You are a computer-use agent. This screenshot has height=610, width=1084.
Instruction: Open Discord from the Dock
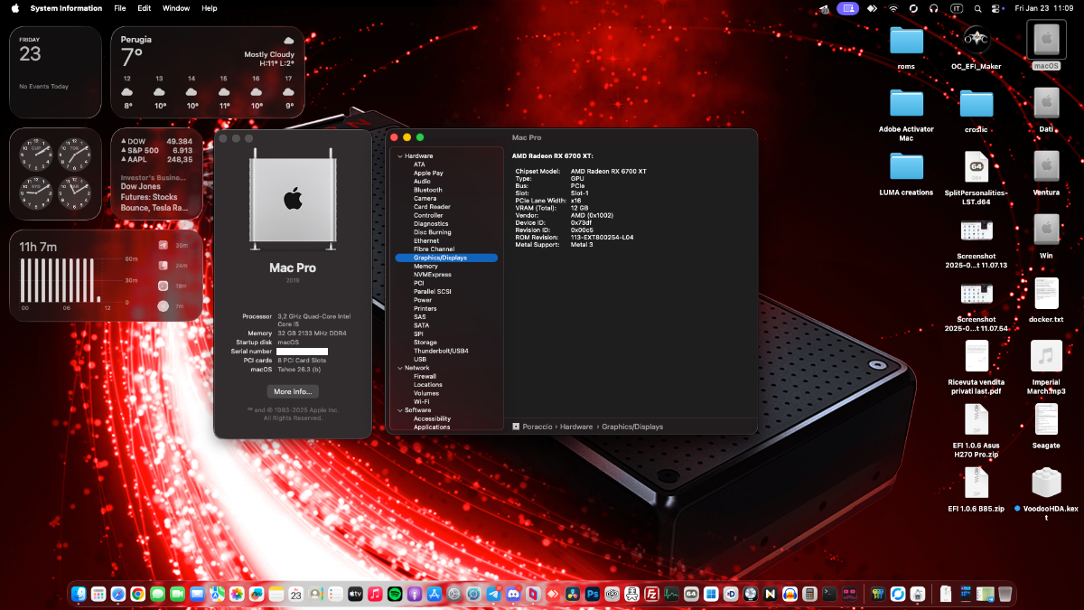pos(514,595)
